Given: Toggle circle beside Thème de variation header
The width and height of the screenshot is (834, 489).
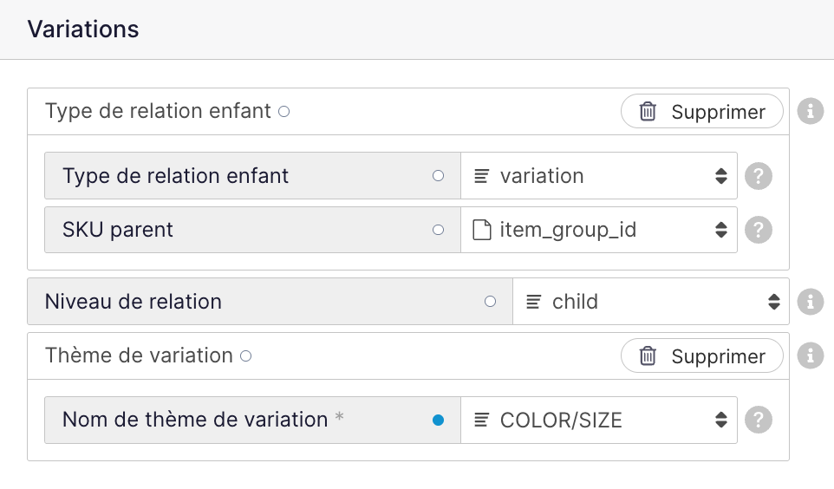Looking at the screenshot, I should (x=245, y=355).
